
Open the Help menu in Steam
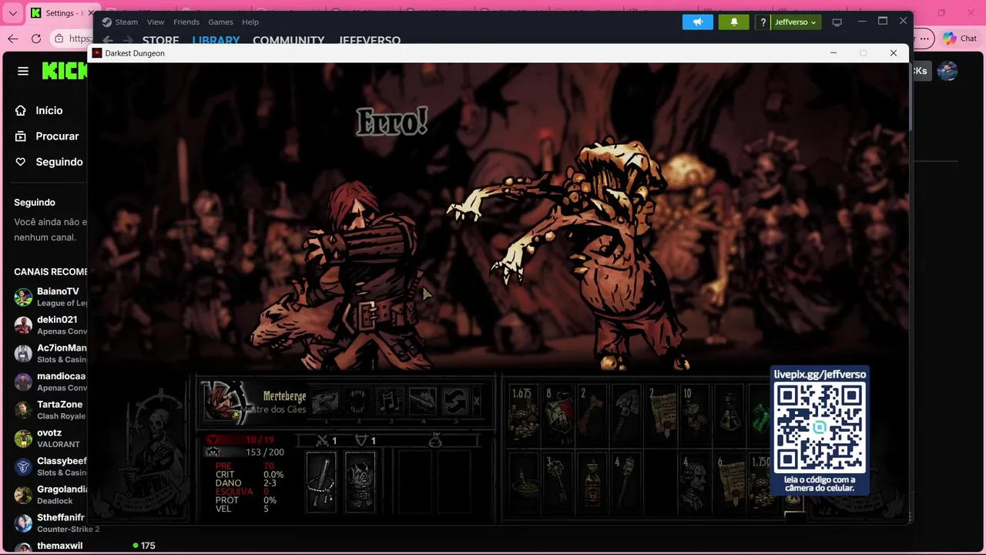pos(250,22)
